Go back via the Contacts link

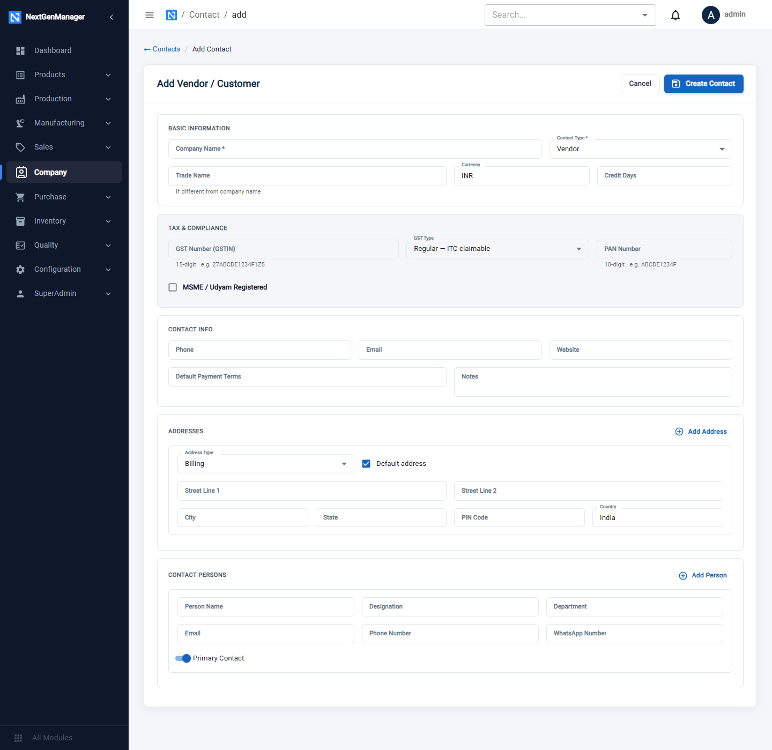click(162, 49)
